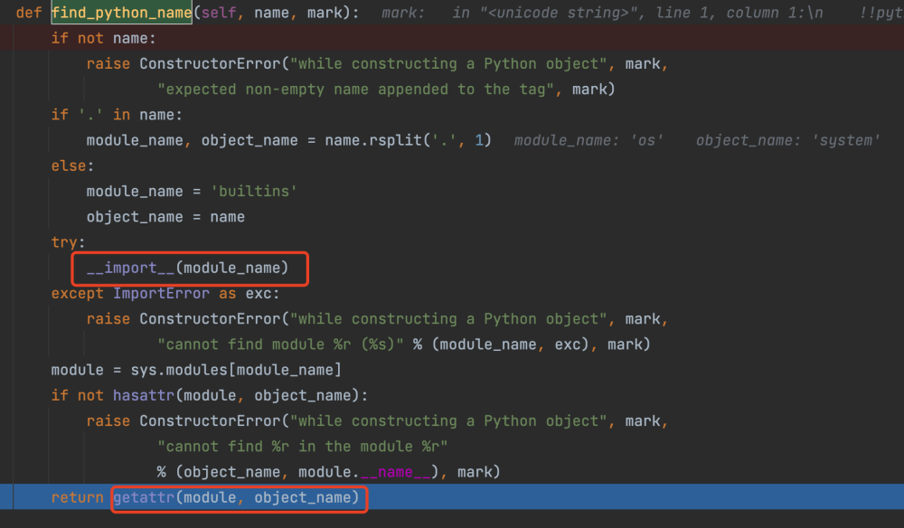Select the object_name: 'system' inline hint

(x=787, y=140)
